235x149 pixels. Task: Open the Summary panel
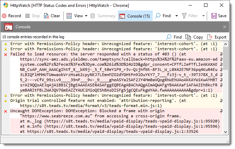point(103,16)
